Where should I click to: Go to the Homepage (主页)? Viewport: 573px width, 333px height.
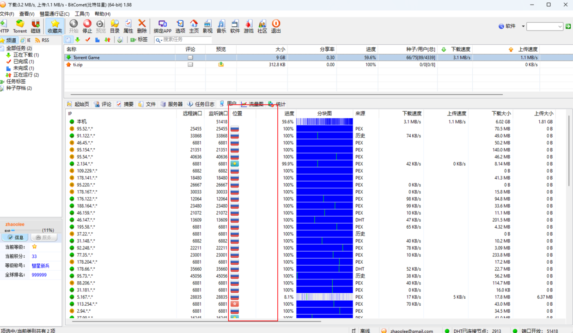[x=194, y=26]
